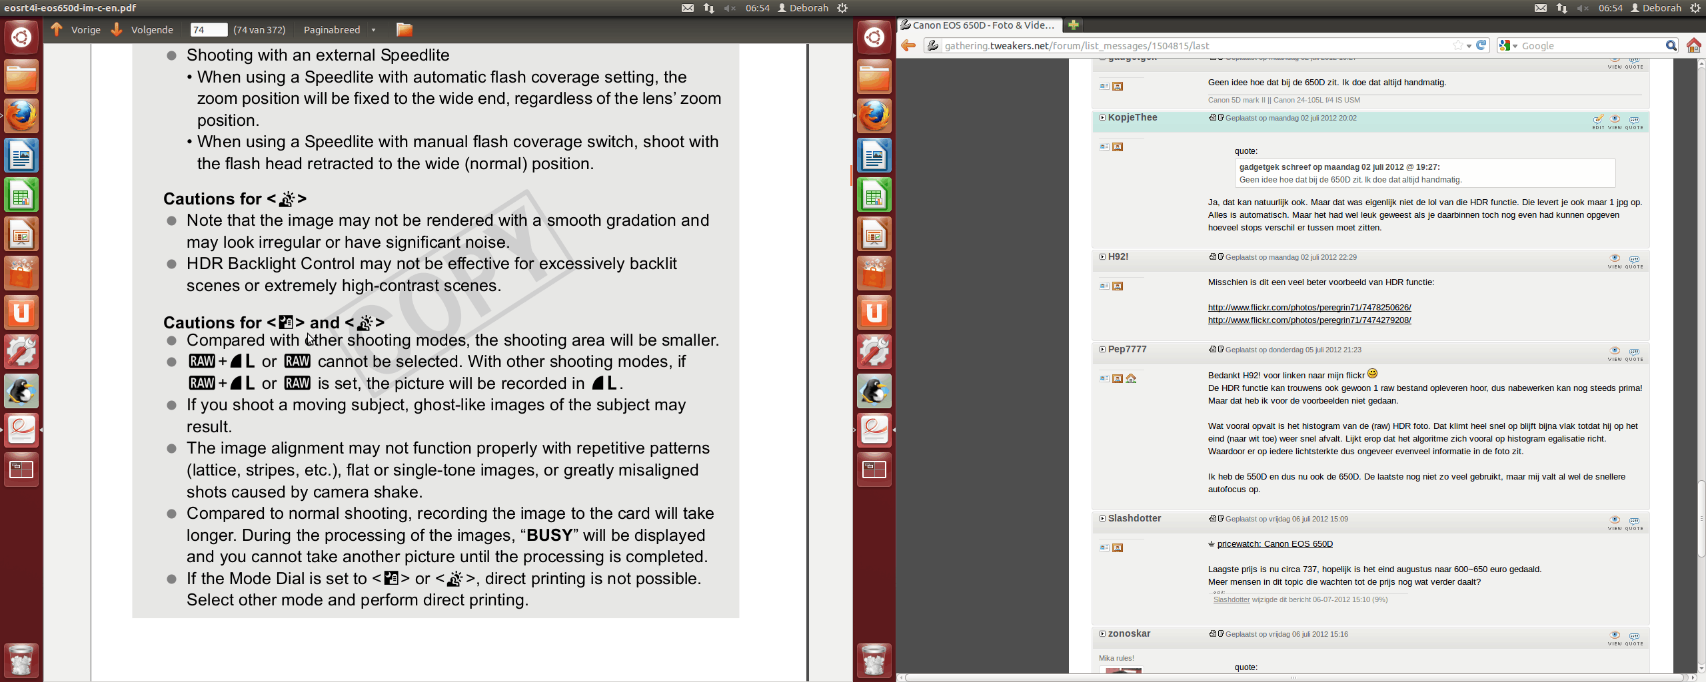Open the system gear menu above Firefox
This screenshot has width=1706, height=682.
1695,8
